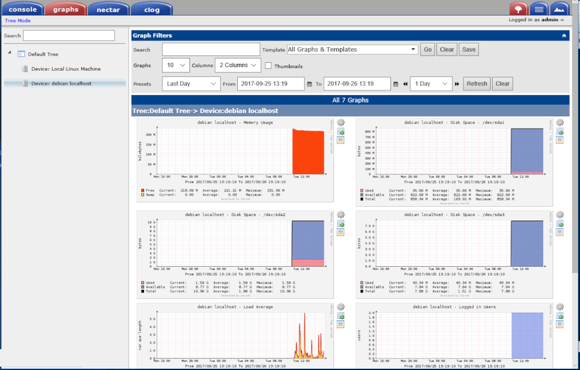Open the nectar tab
Screen dimensions: 580x370
108,9
